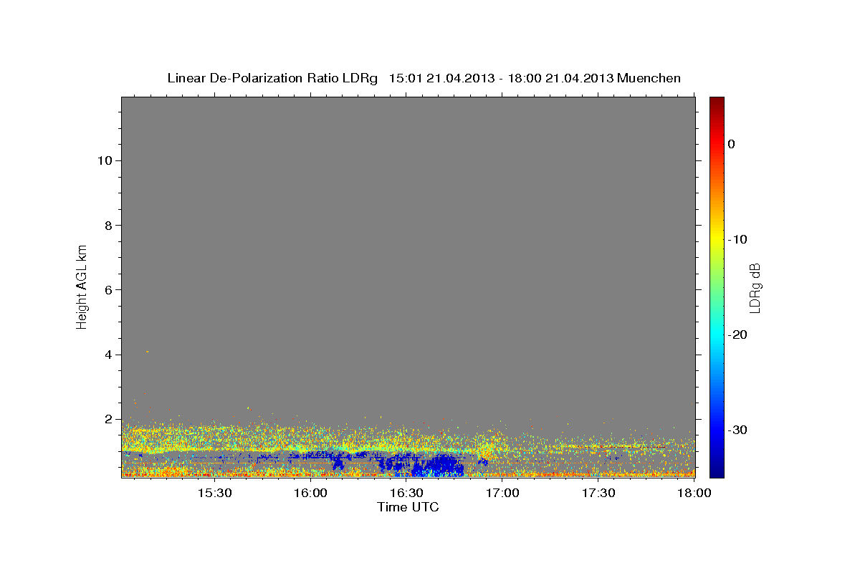Click the isolated orange data point near 4 km
Screen dimensions: 860x573
click(148, 352)
